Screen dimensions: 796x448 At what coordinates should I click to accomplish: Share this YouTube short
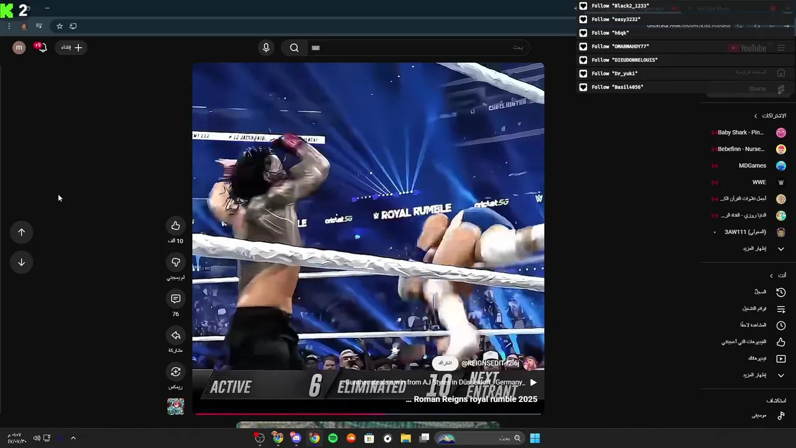coord(175,336)
